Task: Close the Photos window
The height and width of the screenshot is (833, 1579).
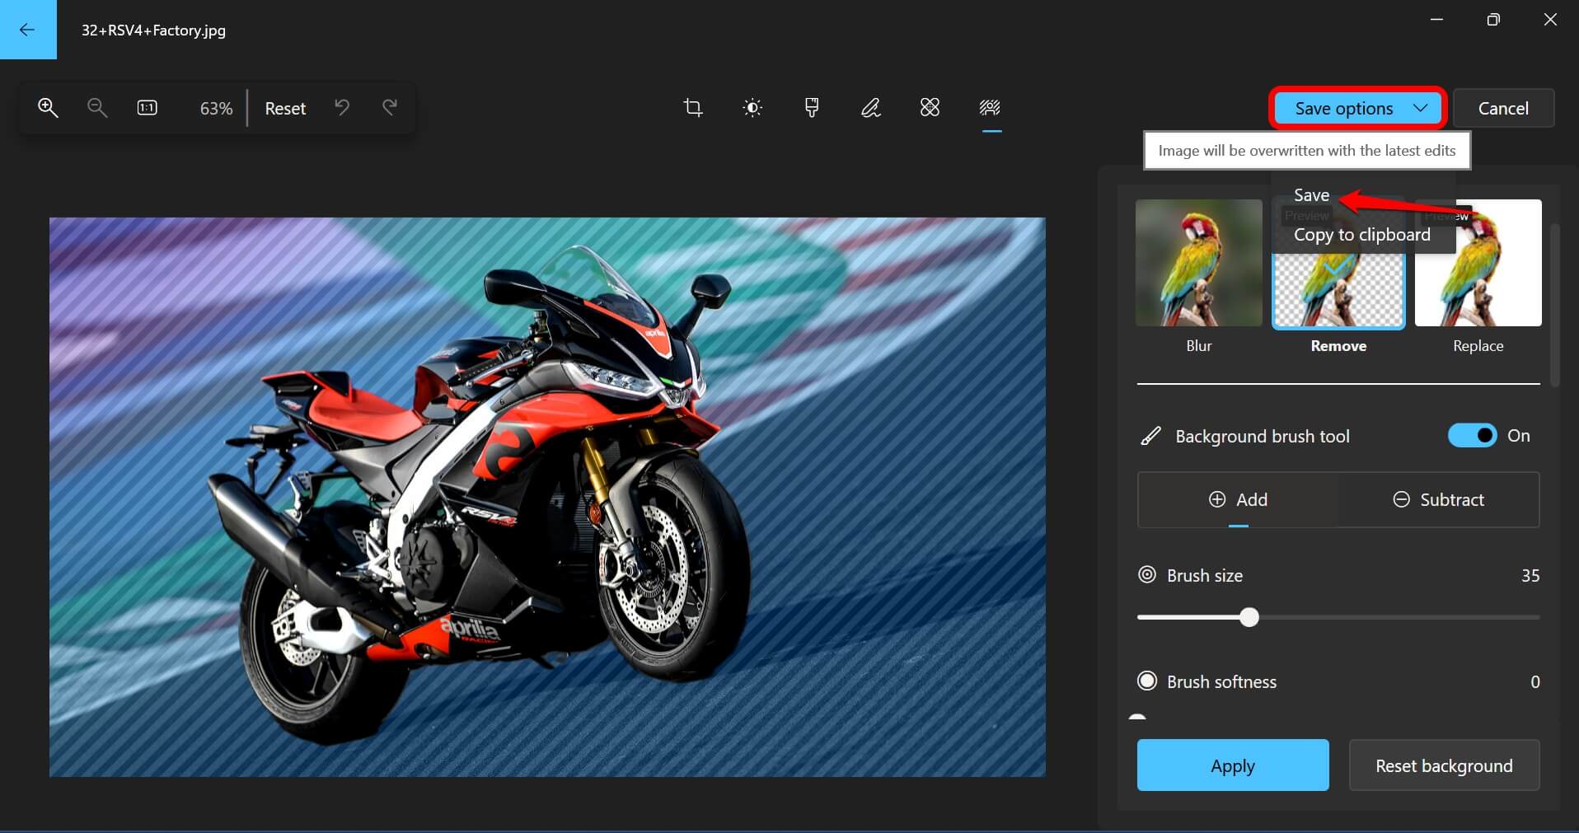Action: click(x=1550, y=20)
